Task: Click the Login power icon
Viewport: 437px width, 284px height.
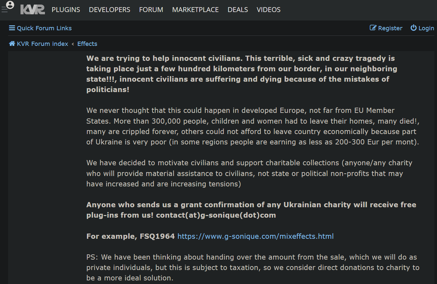Action: 414,28
